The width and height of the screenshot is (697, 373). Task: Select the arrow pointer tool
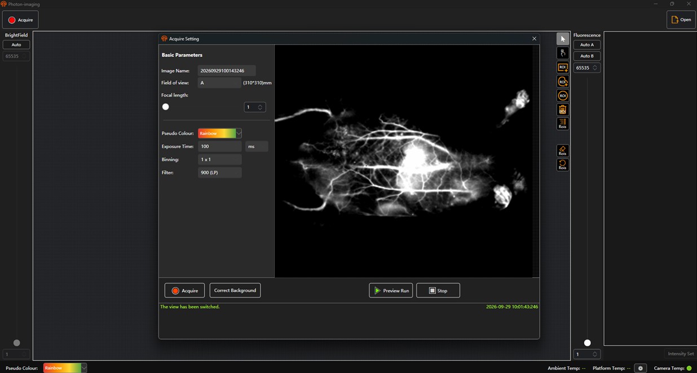(x=562, y=39)
